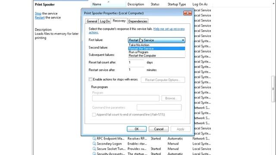
Task: Open the First failure dropdown arrow
Action: point(183,40)
